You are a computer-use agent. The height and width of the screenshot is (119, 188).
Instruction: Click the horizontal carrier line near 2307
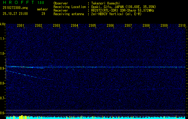pos(129,67)
